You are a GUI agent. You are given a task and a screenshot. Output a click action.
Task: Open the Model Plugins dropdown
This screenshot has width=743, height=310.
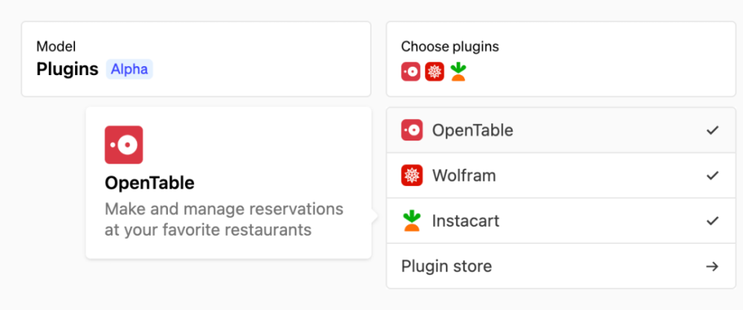click(x=195, y=59)
